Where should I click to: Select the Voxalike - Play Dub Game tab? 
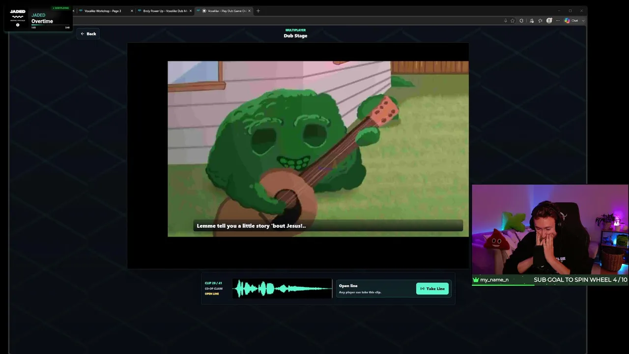pyautogui.click(x=224, y=11)
